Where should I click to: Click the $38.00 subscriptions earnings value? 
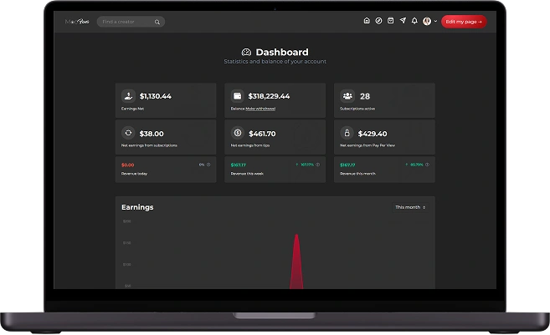point(152,134)
